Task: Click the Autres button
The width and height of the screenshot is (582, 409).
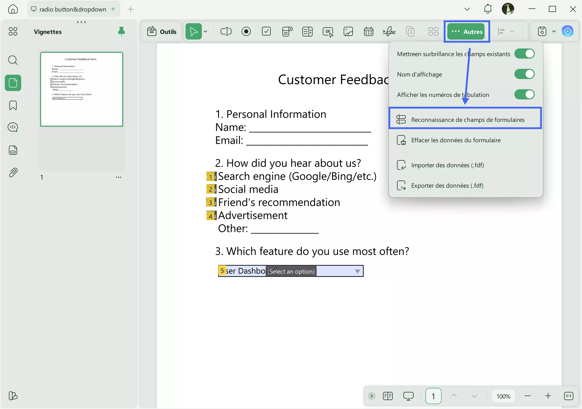Action: pyautogui.click(x=466, y=32)
